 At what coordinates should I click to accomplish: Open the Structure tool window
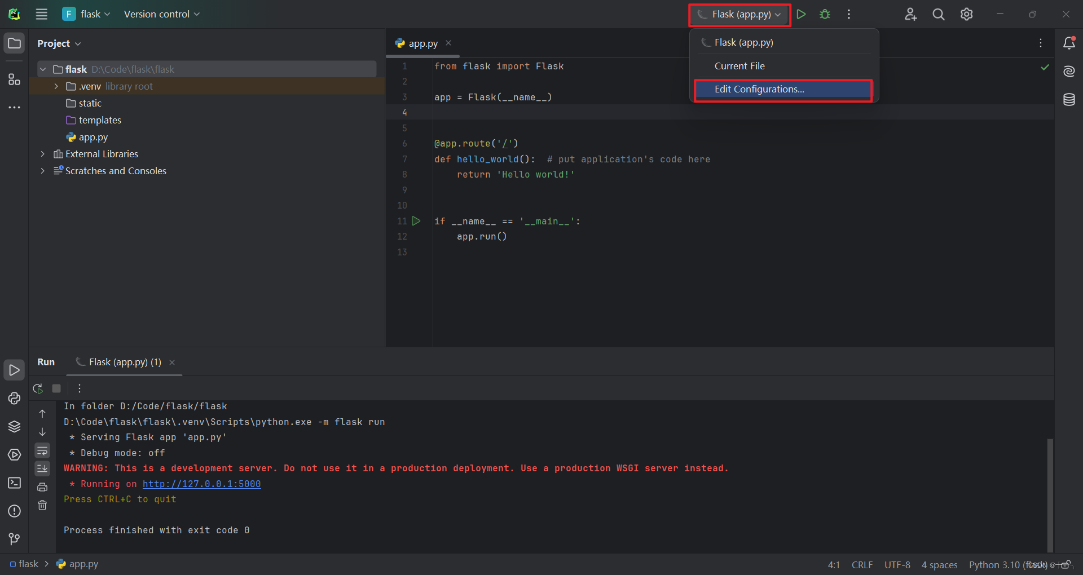[x=14, y=79]
